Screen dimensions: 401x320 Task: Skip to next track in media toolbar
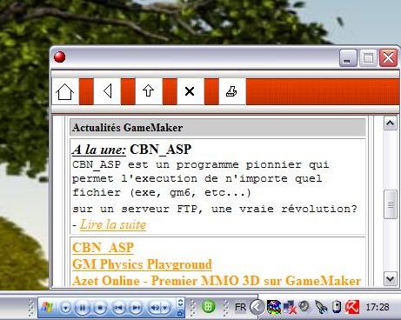(136, 308)
